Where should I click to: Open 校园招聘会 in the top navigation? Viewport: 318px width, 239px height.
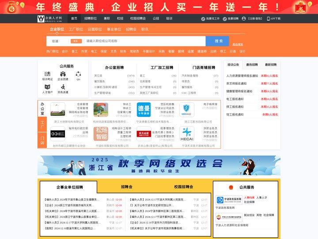tap(138, 19)
